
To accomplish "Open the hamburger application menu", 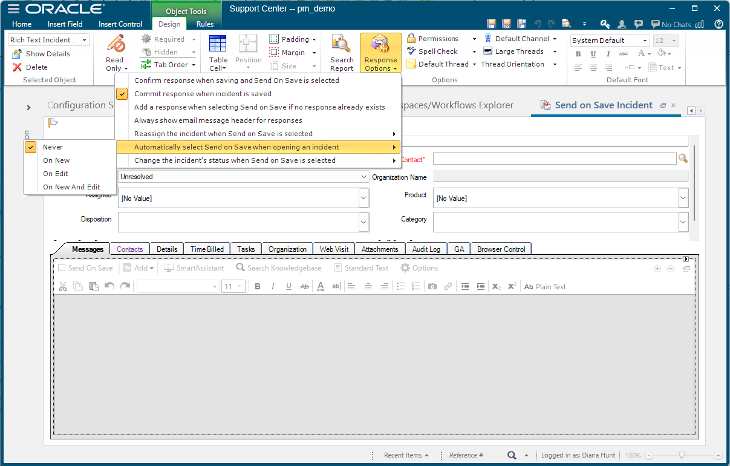I will click(x=13, y=9).
